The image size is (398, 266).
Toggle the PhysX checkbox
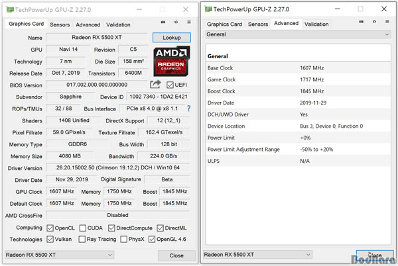(x=124, y=240)
